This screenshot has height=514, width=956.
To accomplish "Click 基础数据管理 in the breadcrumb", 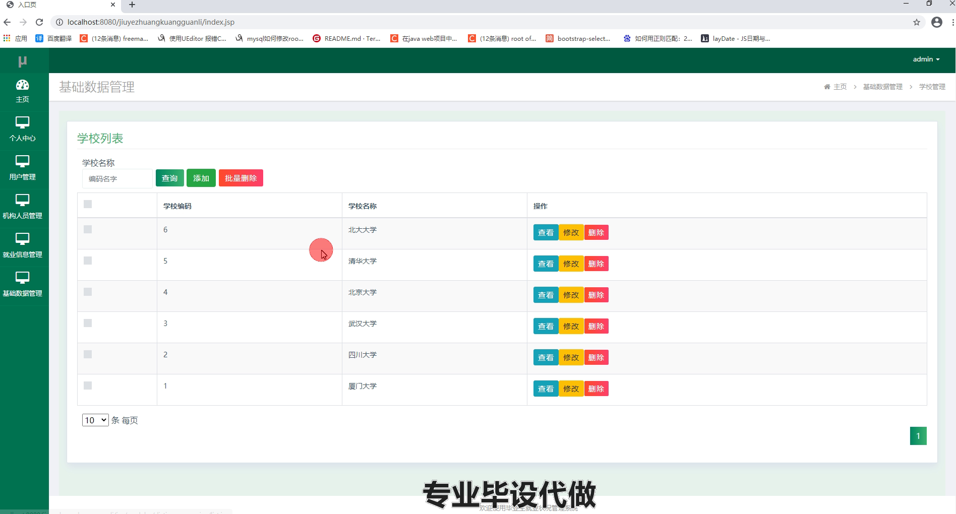I will pos(883,87).
